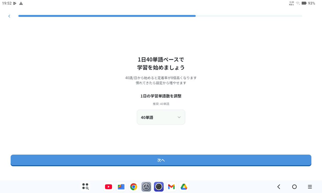Launch Chrome from the dock

pyautogui.click(x=134, y=187)
